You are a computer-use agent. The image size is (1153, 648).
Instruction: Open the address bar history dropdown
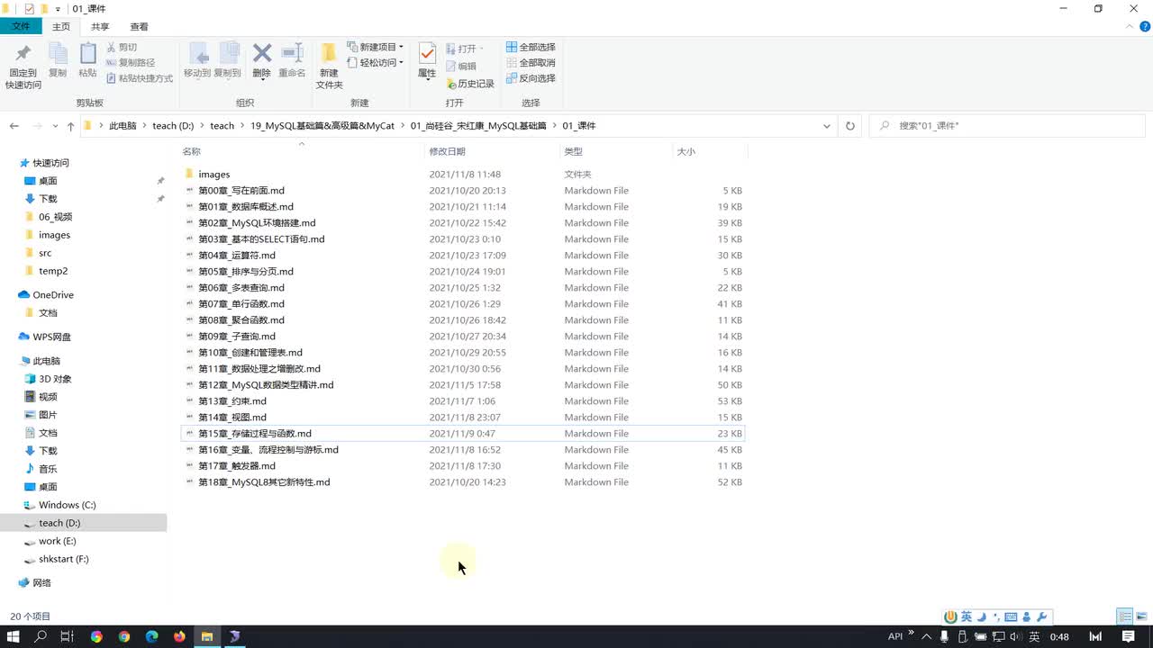click(827, 126)
